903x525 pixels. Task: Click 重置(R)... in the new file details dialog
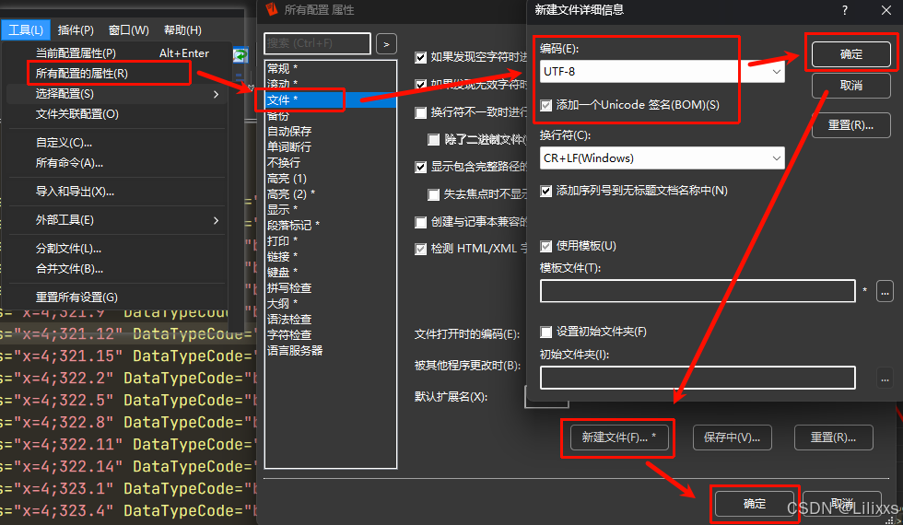[x=851, y=125]
